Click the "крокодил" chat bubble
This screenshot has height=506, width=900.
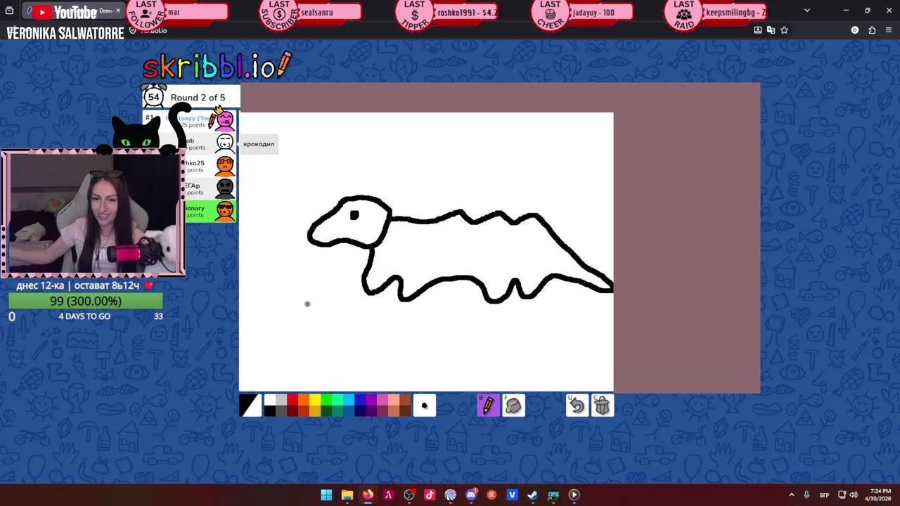tap(259, 144)
